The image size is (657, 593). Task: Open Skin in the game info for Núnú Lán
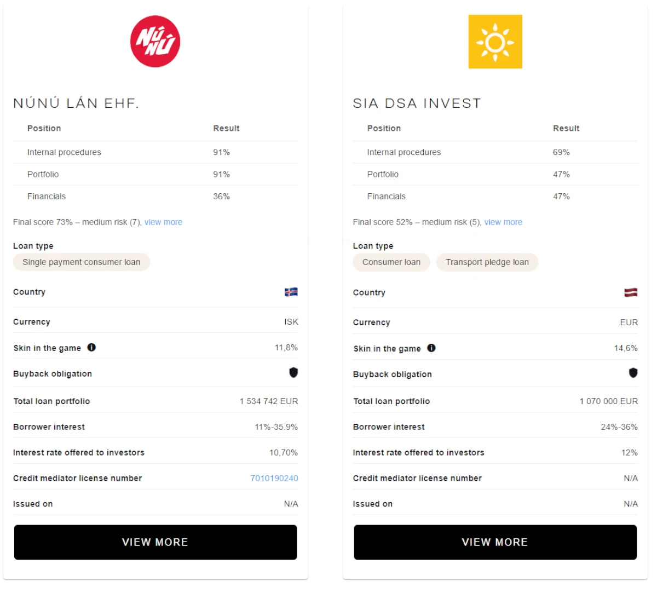click(x=91, y=347)
